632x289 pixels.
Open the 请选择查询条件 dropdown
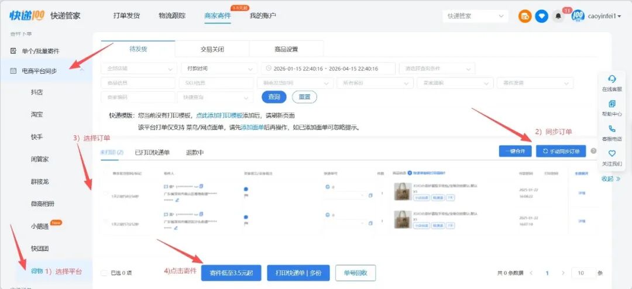click(437, 68)
